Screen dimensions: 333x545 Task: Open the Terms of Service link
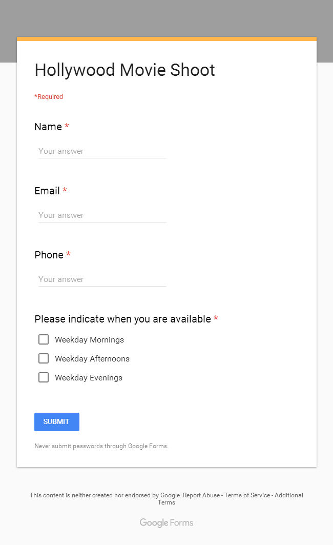coord(247,495)
